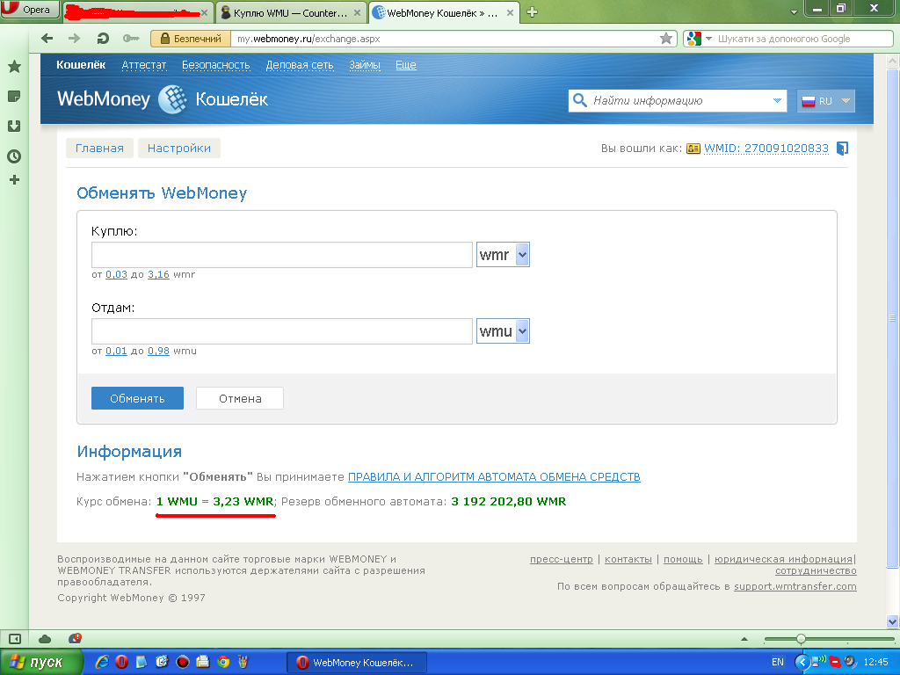Click the magnifier icon in site search
The image size is (900, 675).
click(580, 100)
